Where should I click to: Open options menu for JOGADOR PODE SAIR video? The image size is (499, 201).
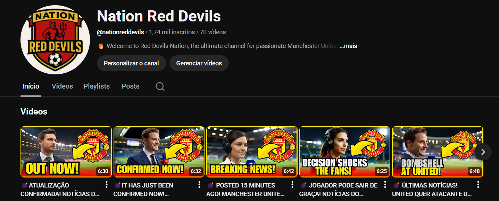click(385, 184)
